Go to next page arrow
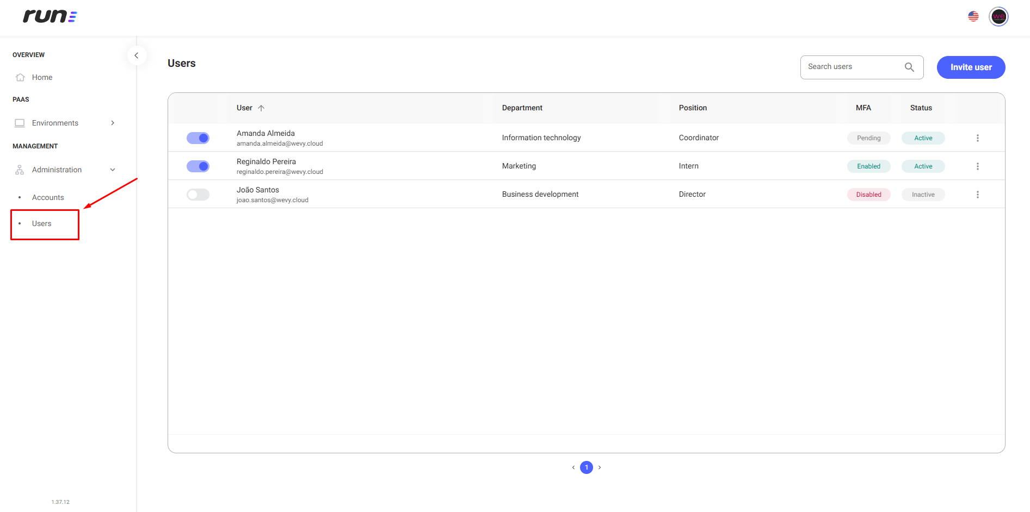 (x=600, y=467)
